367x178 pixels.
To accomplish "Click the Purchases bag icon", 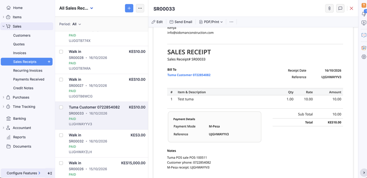I will [9, 97].
